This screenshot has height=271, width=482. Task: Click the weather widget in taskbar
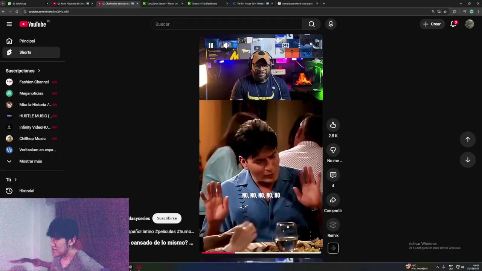point(416,266)
